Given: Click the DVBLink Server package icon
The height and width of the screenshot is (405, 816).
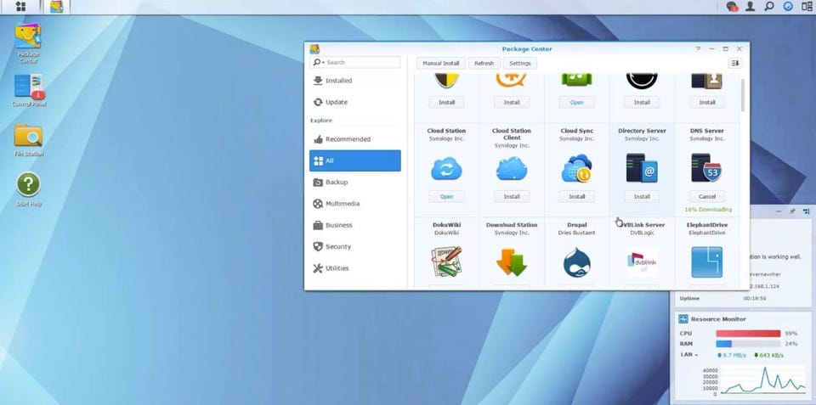Looking at the screenshot, I should point(642,262).
